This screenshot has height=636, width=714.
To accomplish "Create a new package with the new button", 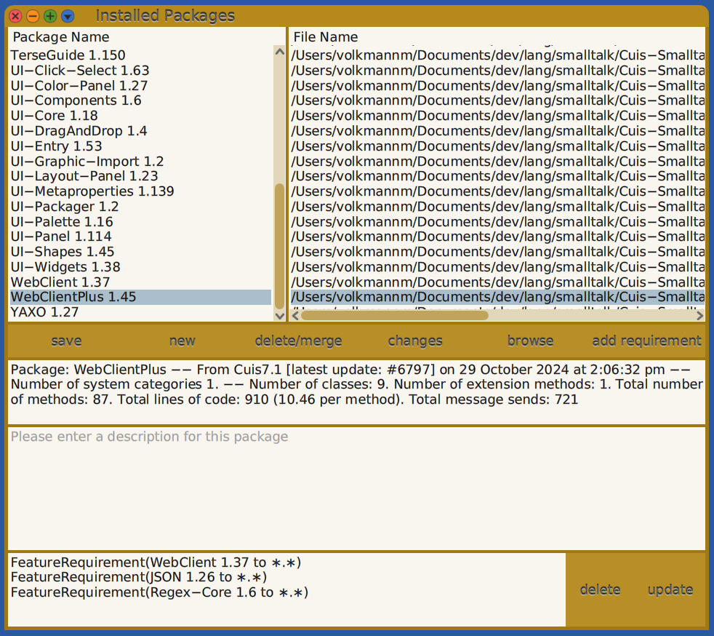I will point(182,340).
